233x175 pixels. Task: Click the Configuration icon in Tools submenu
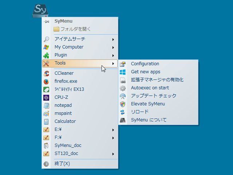(x=123, y=64)
